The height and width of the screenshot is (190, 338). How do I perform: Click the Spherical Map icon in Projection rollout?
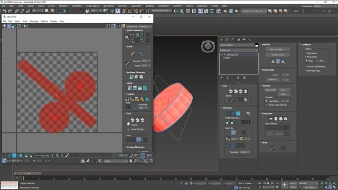coord(280,119)
